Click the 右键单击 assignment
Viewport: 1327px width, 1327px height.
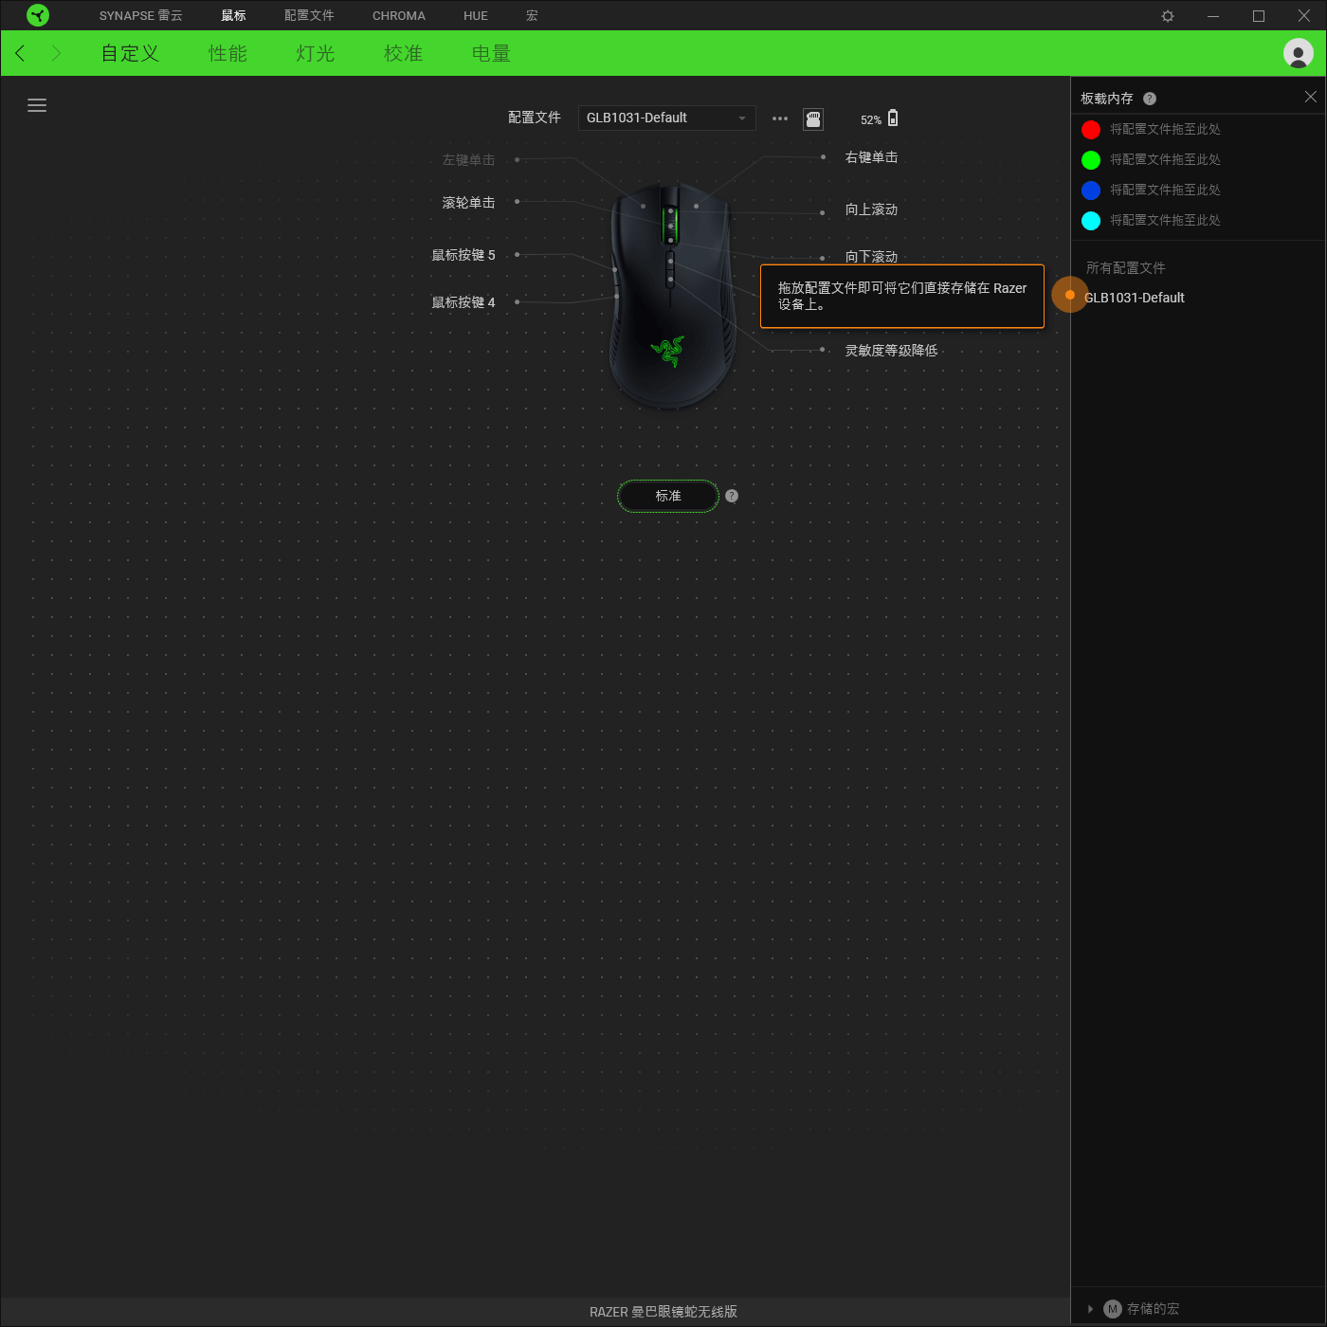point(871,157)
